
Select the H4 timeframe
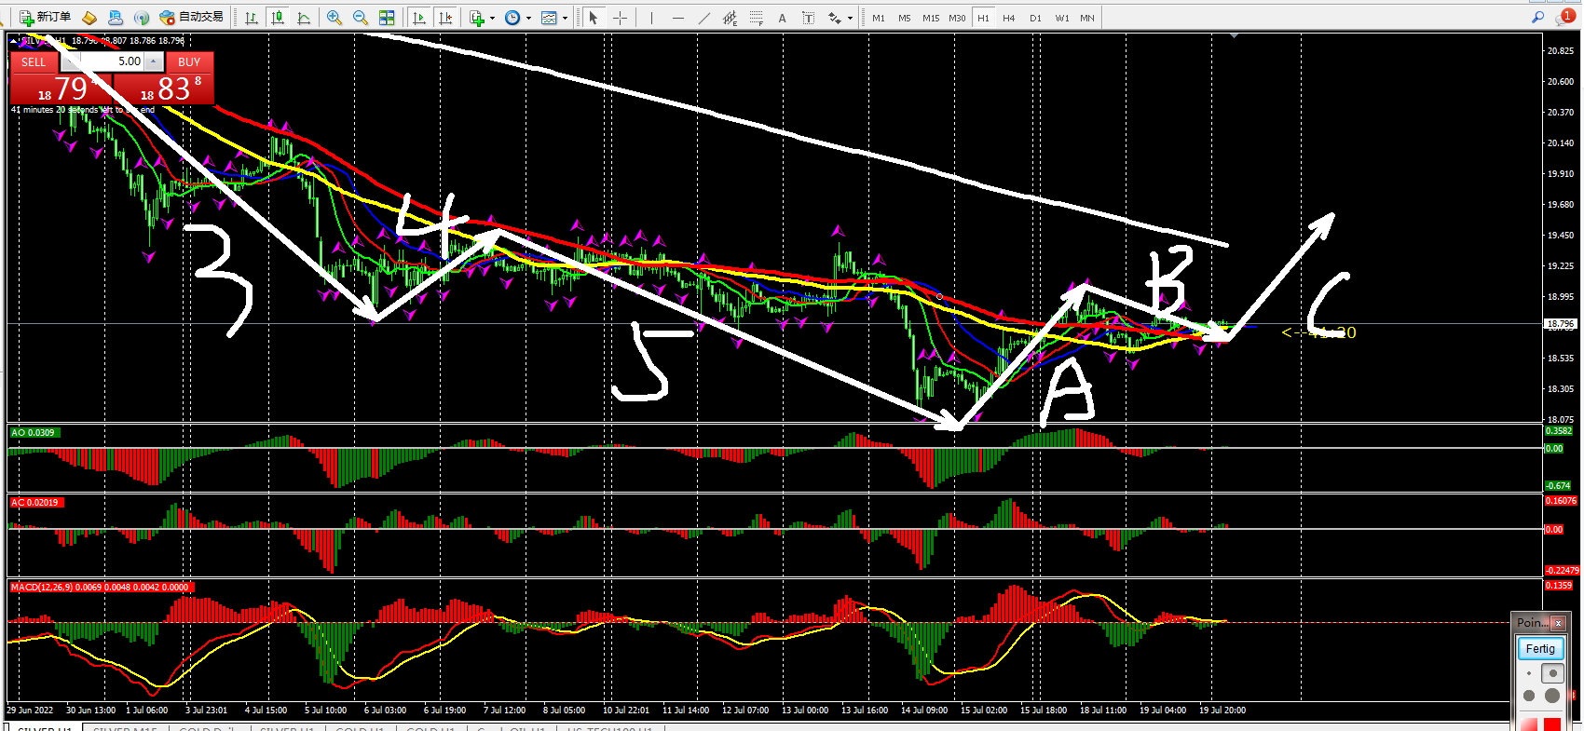pos(1009,18)
